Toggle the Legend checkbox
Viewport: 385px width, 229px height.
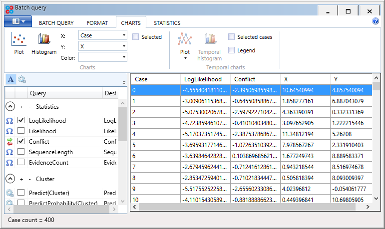click(231, 50)
